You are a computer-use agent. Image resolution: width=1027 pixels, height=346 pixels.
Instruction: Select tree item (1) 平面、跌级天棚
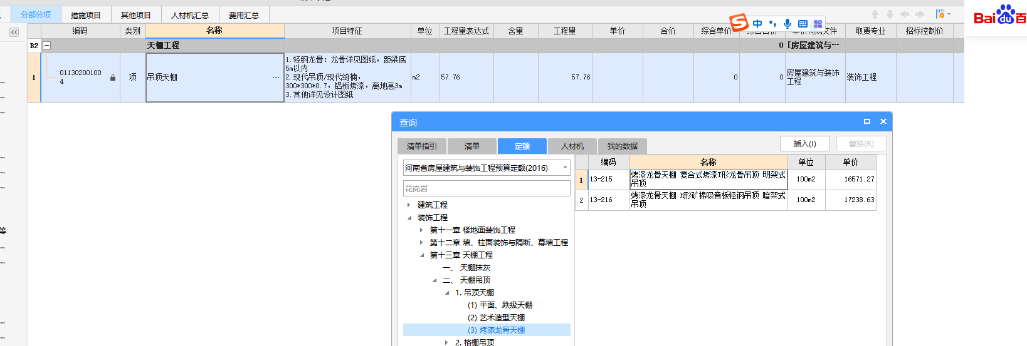(500, 305)
